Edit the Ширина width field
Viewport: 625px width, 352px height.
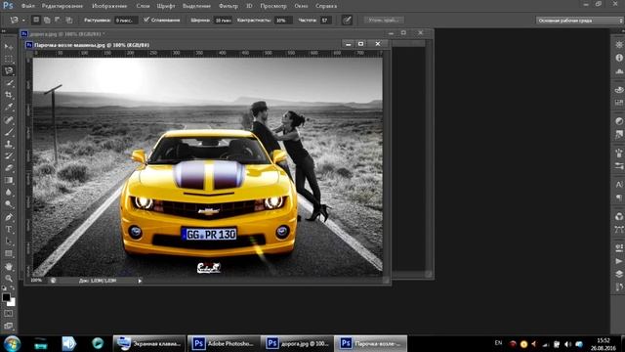(223, 20)
